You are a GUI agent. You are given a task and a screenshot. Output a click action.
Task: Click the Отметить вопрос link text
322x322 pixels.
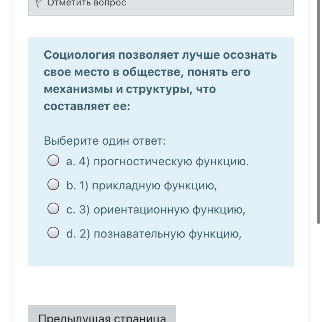[87, 3]
